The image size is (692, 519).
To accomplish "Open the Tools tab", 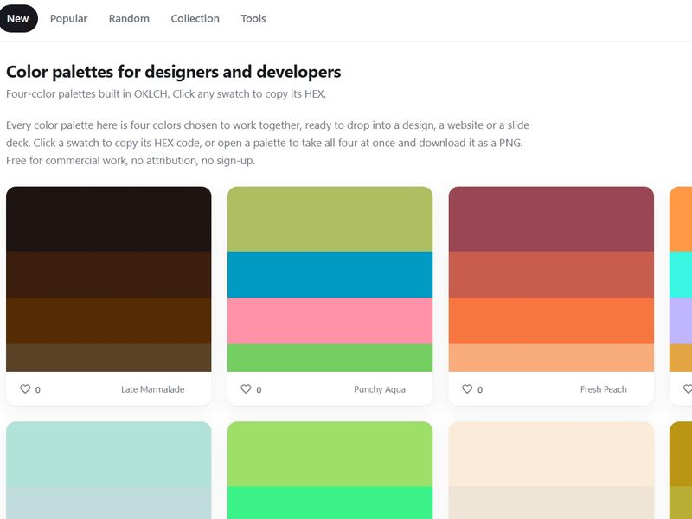I will pos(253,18).
